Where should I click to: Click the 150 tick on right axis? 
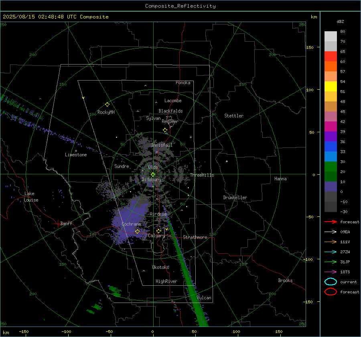pos(310,47)
